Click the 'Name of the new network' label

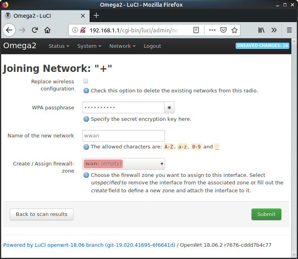[41, 136]
